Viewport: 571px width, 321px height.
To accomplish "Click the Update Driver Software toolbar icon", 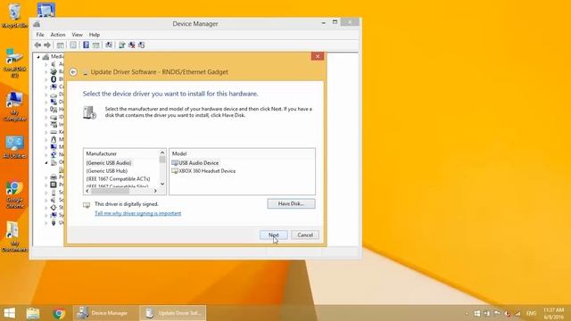I will coord(122,45).
